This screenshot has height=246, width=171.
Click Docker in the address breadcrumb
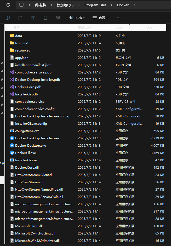pyautogui.click(x=123, y=5)
